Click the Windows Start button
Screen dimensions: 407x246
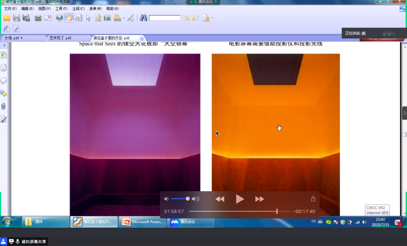tap(7, 222)
